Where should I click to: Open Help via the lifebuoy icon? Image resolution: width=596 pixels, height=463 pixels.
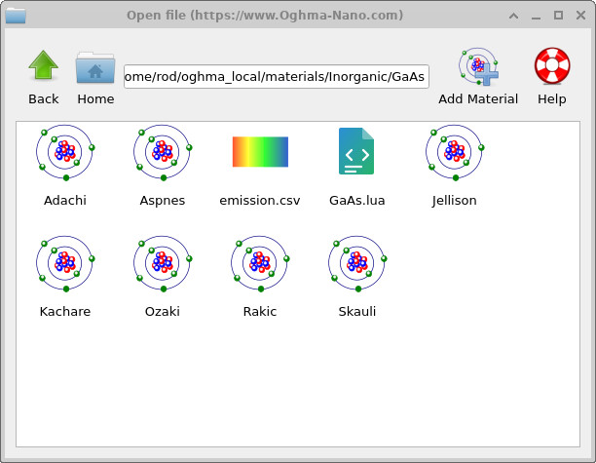[552, 65]
